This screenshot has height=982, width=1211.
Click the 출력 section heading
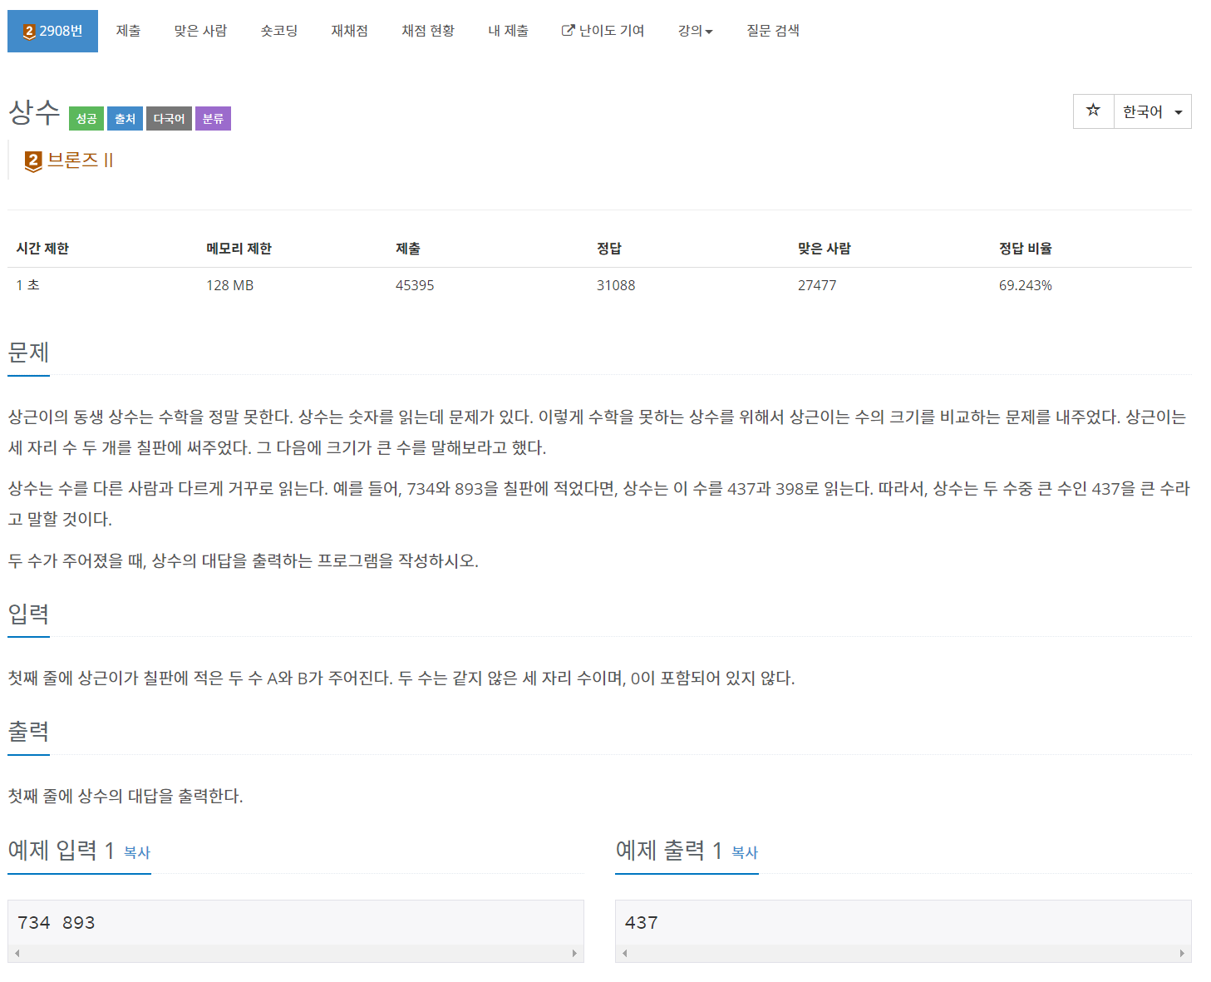(28, 733)
